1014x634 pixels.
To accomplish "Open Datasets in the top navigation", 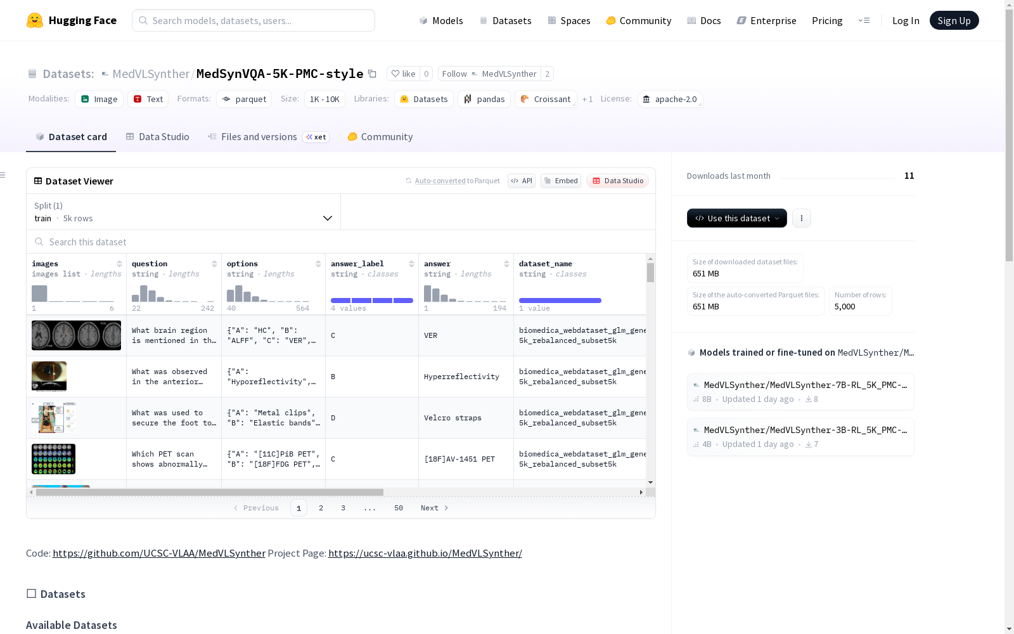I will (505, 20).
